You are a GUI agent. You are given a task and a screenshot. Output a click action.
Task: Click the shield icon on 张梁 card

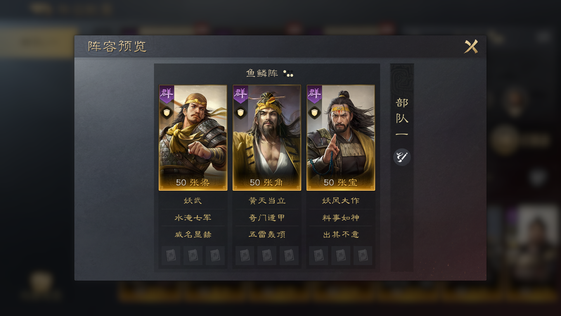coord(167,113)
